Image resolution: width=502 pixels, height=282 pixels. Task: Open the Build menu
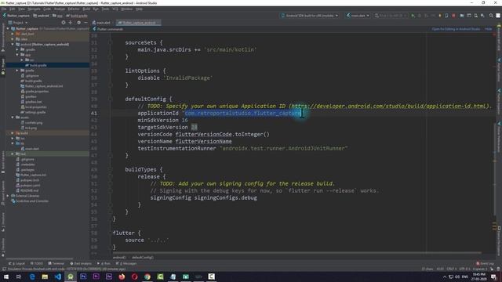[x=86, y=9]
